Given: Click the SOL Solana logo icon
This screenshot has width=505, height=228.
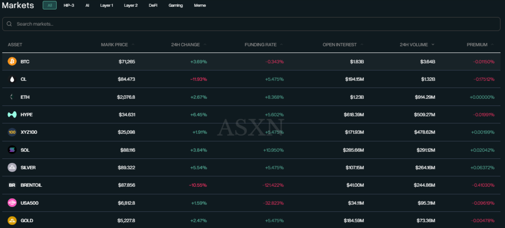Looking at the screenshot, I should point(12,150).
